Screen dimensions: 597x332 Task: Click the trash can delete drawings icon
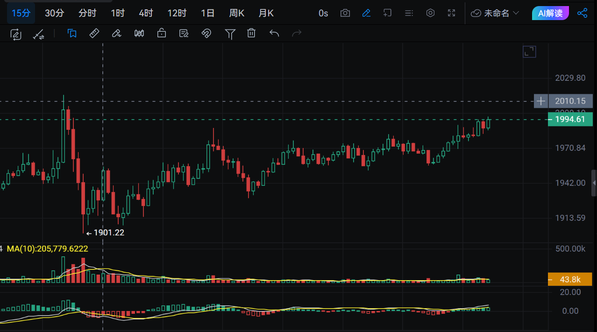pyautogui.click(x=251, y=33)
